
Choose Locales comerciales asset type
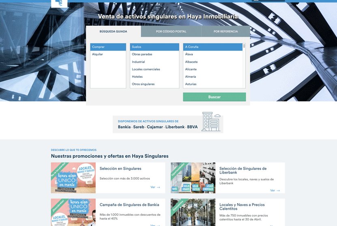coord(155,69)
